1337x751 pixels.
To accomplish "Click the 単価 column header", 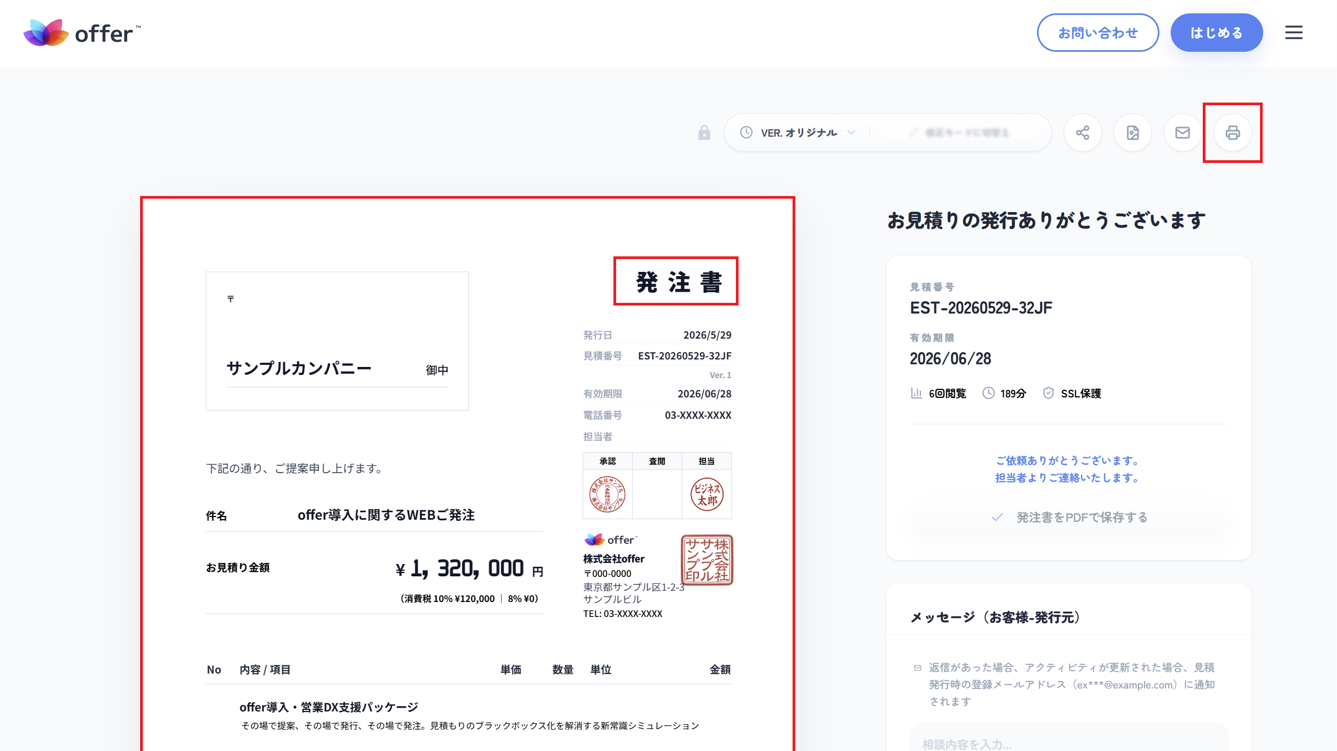I will (511, 669).
